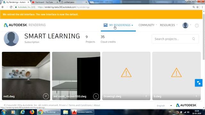This screenshot has width=205, height=115.
Task: Switch to Autodesk AutoCAD taskbar window
Action: tap(82, 112)
